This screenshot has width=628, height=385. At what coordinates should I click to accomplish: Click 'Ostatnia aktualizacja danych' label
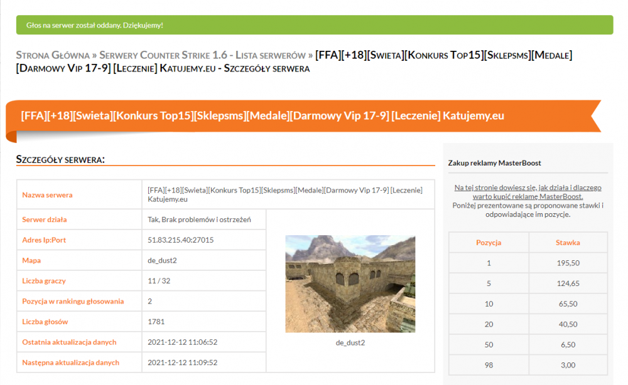point(69,342)
